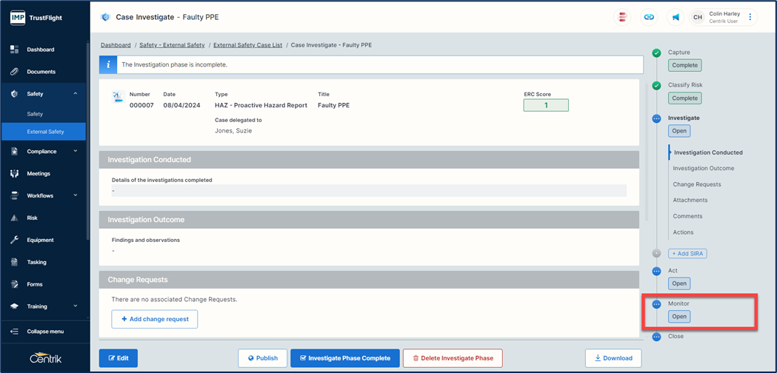
Task: Select External Safety submenu item
Action: coord(45,132)
